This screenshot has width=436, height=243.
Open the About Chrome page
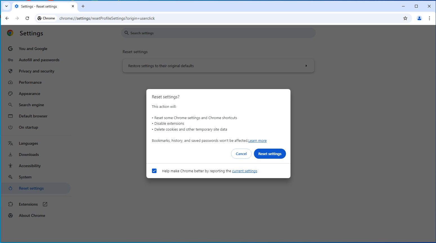click(x=32, y=215)
